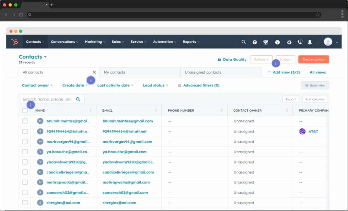Open the Contacts title dropdown
This screenshot has width=348, height=211.
point(33,57)
